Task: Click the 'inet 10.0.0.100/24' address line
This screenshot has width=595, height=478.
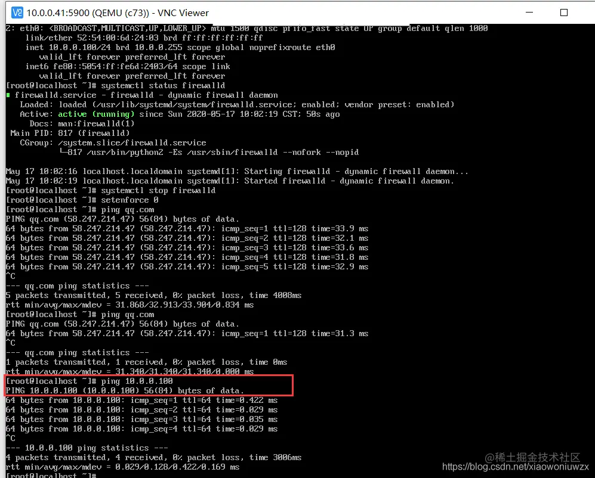Action: (x=180, y=48)
